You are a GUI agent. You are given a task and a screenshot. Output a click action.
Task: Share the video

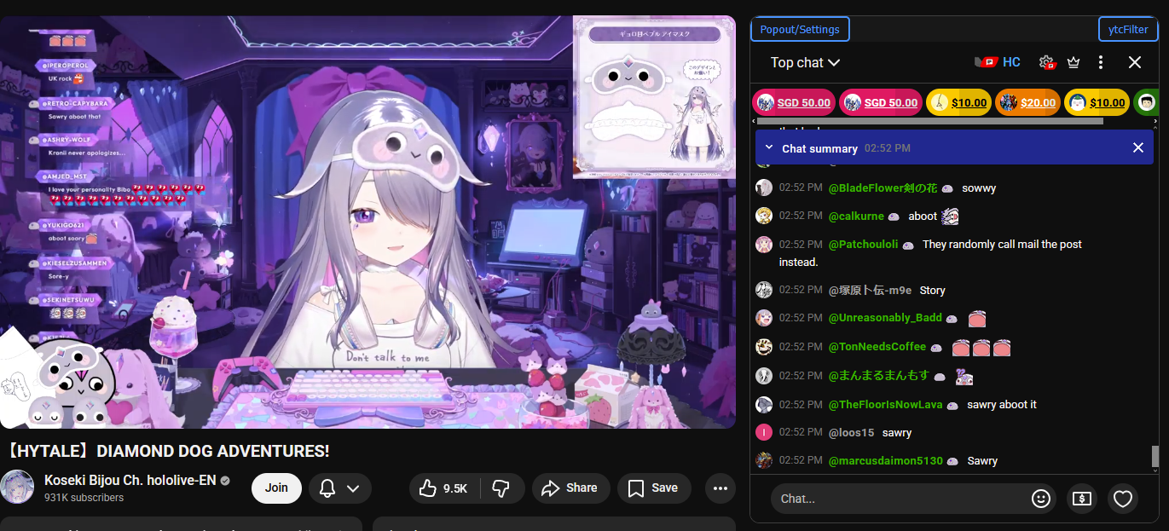pos(570,488)
